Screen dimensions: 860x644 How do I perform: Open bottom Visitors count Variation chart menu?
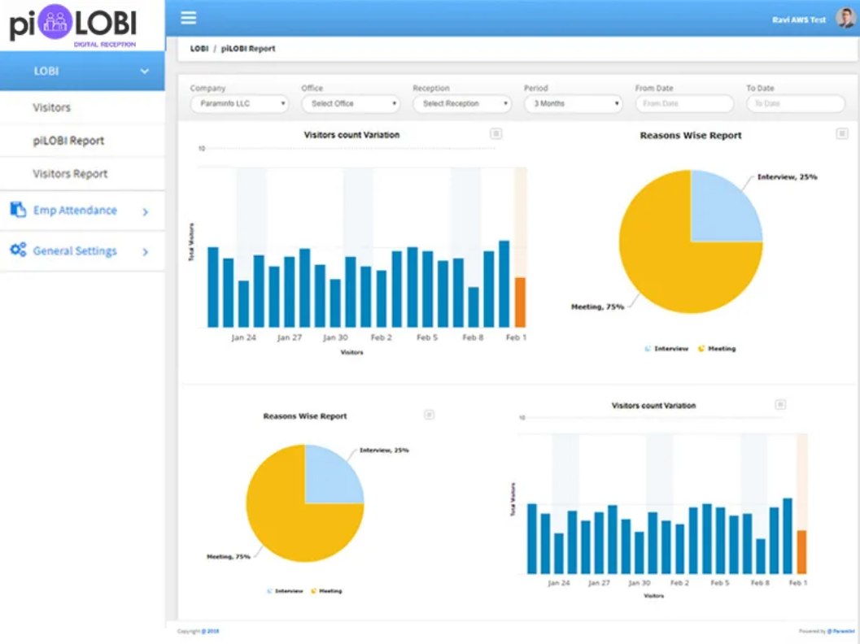point(780,404)
